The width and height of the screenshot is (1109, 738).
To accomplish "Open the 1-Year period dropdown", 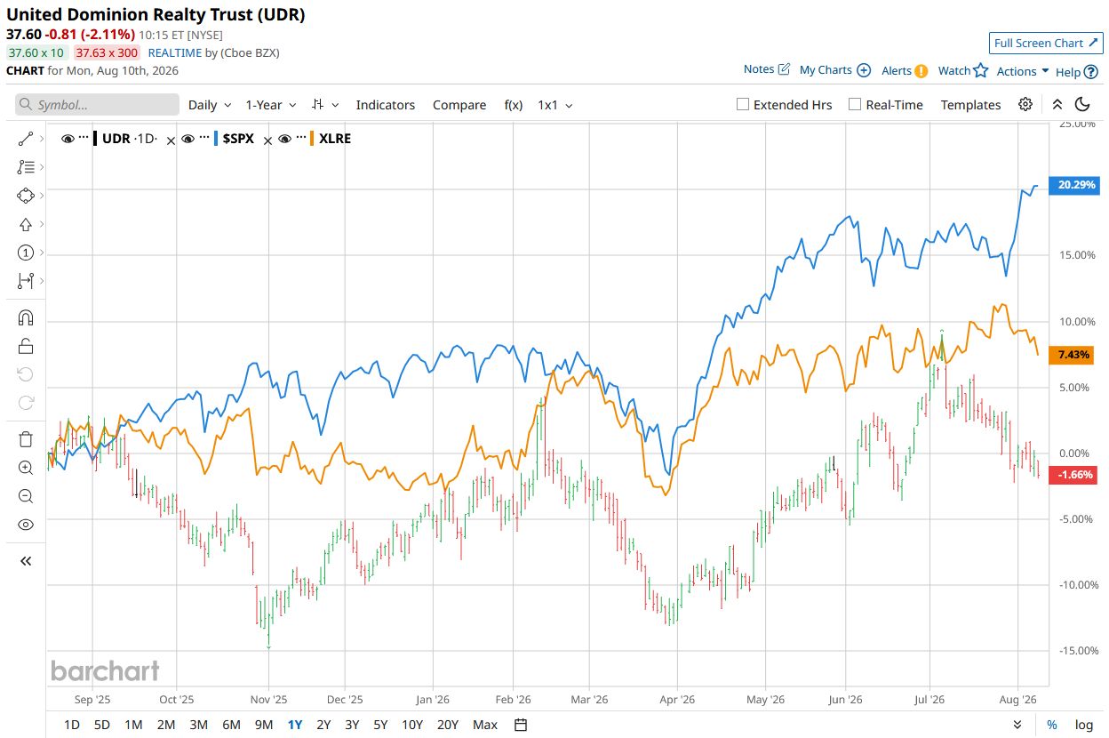I will click(x=271, y=105).
